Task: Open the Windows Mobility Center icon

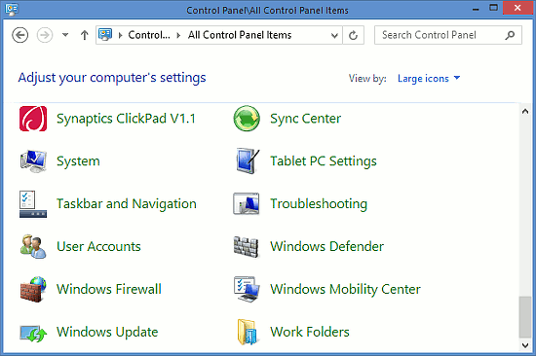Action: coord(247,289)
